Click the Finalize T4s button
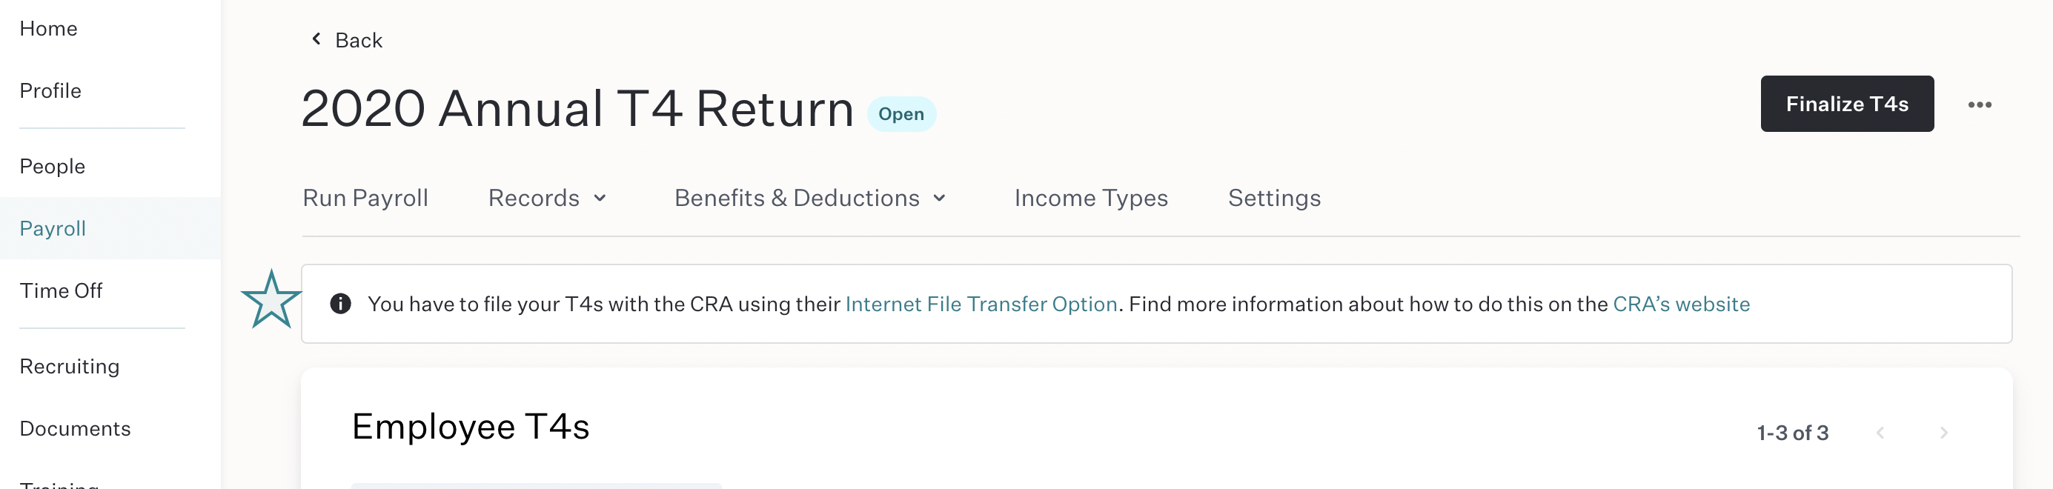The image size is (2053, 489). point(1846,104)
